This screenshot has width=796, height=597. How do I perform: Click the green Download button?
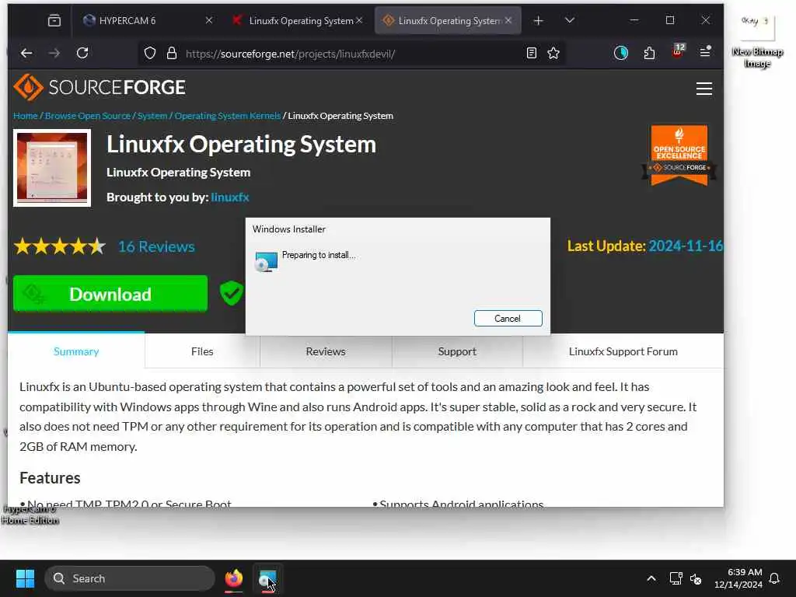pos(110,294)
